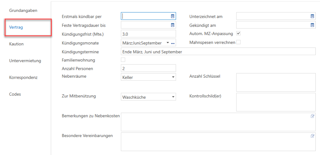320x155 pixels.
Task: Expand Zur Mitbenützung dropdown showing Waschküche
Action: (173, 97)
